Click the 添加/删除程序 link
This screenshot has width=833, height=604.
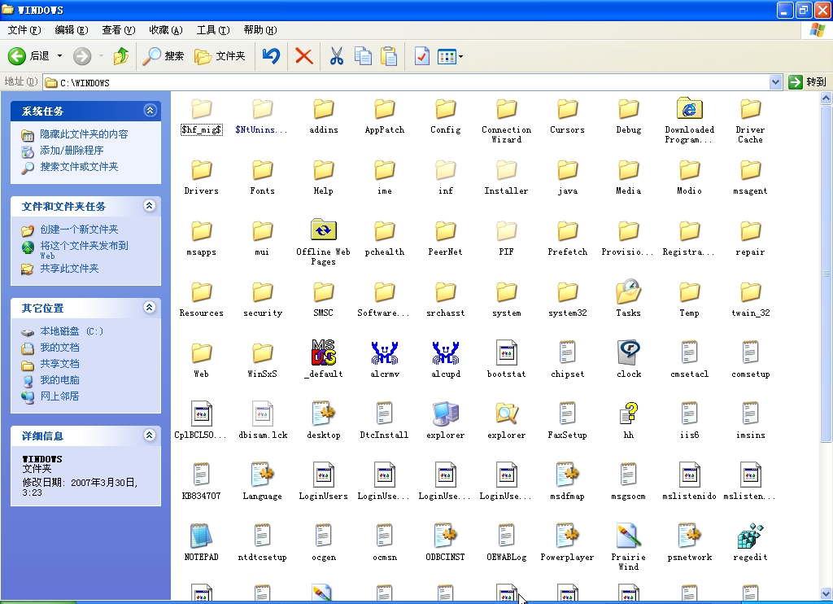coord(72,151)
